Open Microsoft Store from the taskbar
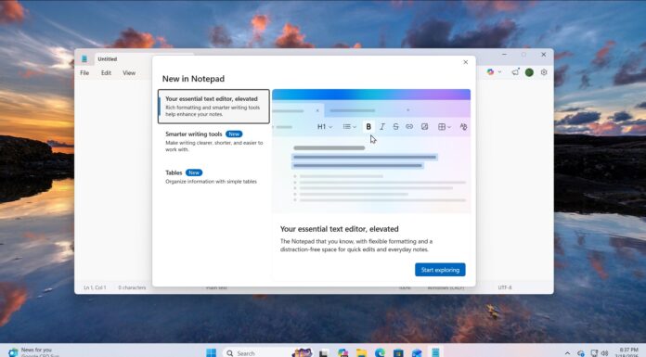Screen dimensions: 646x357 click(398, 353)
